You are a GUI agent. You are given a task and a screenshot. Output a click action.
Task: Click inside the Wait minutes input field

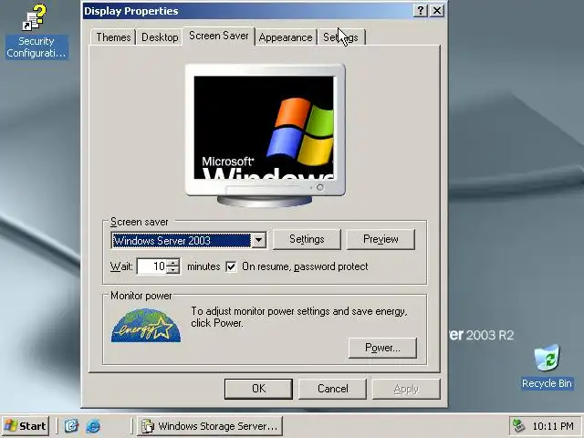pos(151,266)
